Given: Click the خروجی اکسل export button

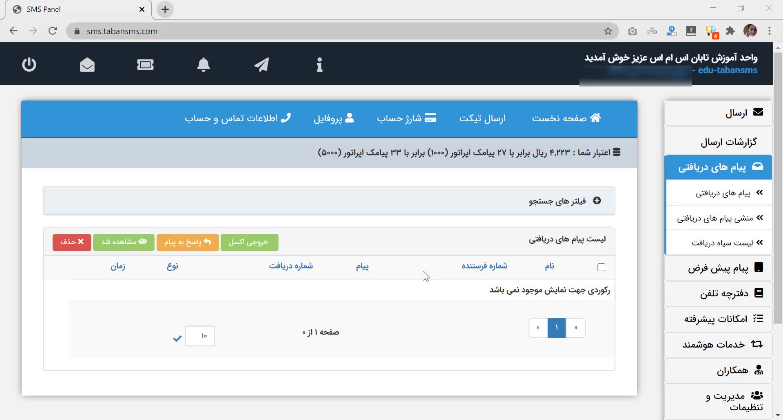Looking at the screenshot, I should (249, 242).
